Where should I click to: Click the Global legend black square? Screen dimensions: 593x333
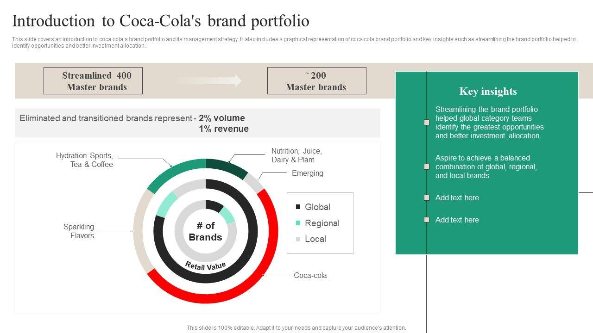(x=298, y=207)
